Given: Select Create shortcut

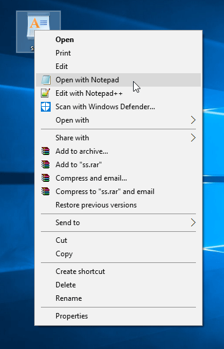Looking at the screenshot, I should coord(118,272).
